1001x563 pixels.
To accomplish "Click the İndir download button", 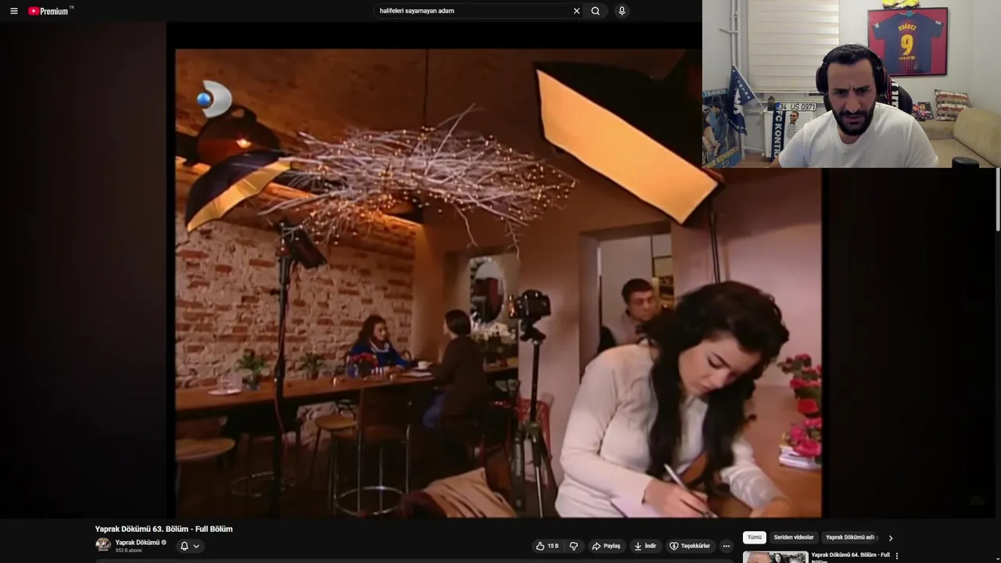I will tap(645, 546).
